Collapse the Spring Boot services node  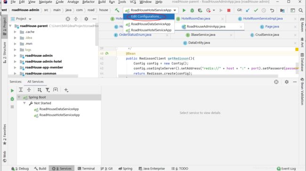tap(19, 97)
